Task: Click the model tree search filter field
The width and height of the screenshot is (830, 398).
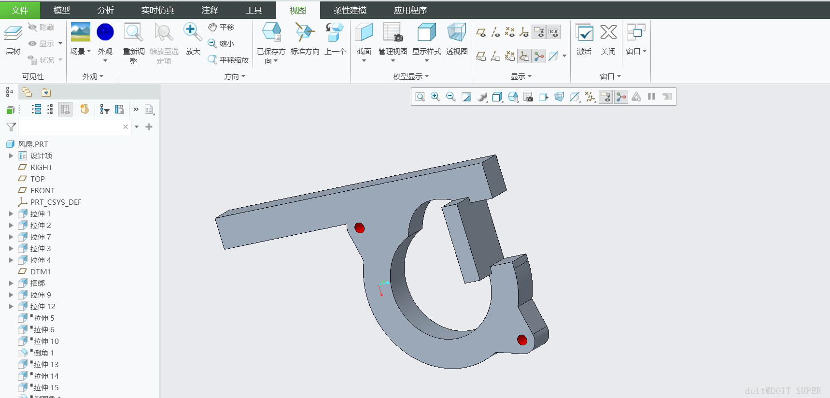Action: 70,127
